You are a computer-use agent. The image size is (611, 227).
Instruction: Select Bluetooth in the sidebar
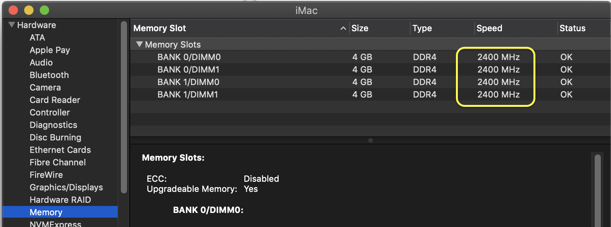pos(49,75)
